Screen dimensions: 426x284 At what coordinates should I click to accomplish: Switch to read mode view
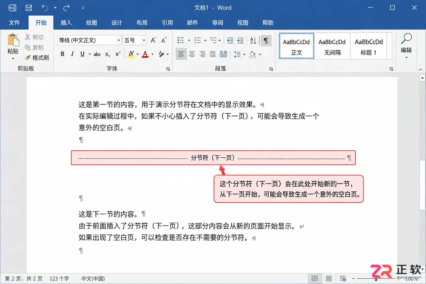pyautogui.click(x=314, y=278)
